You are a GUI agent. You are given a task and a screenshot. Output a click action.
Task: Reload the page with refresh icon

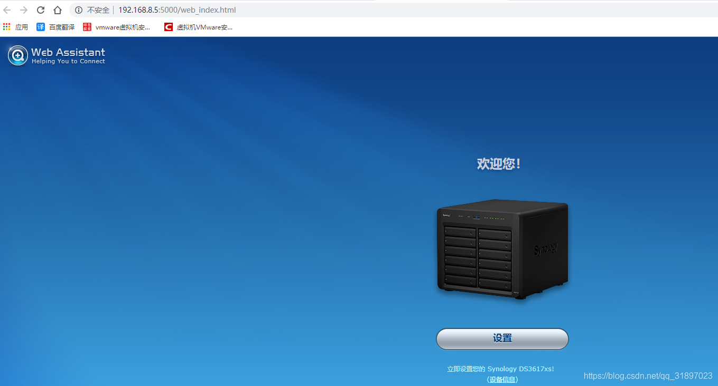click(41, 10)
